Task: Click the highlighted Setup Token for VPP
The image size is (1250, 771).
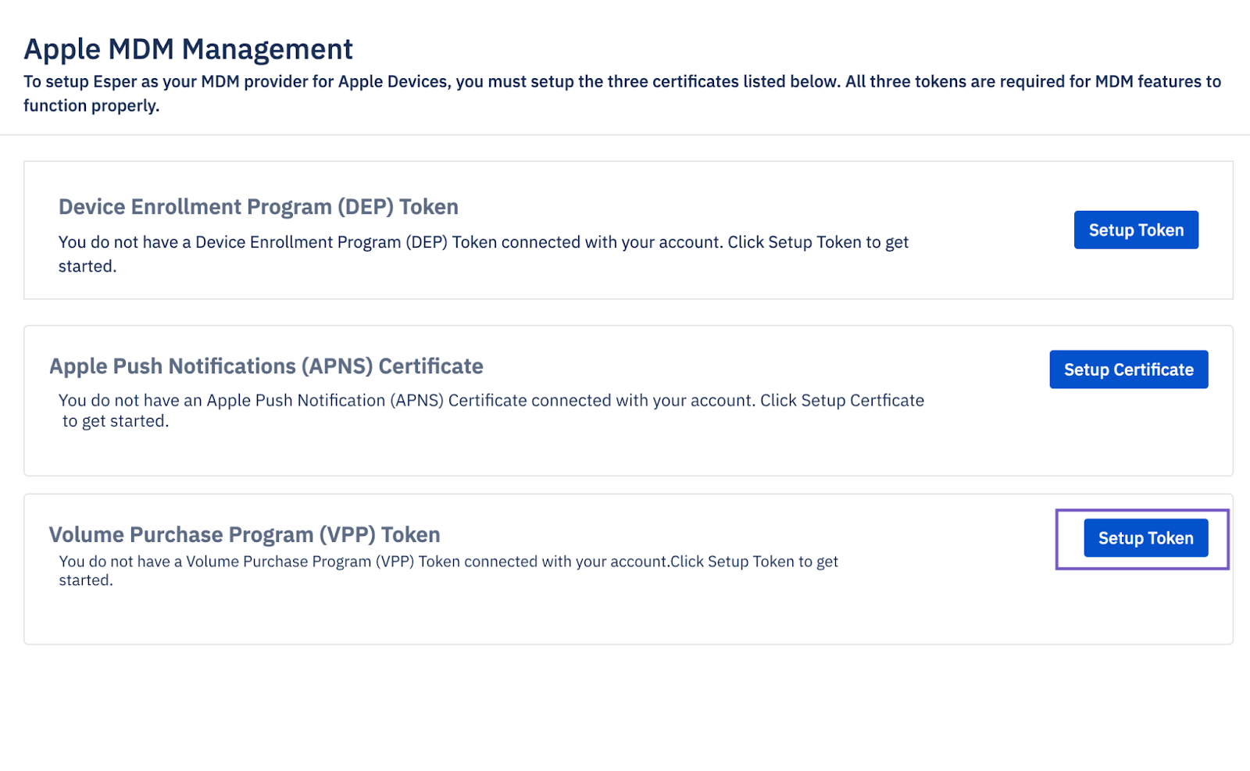Action: [1145, 537]
